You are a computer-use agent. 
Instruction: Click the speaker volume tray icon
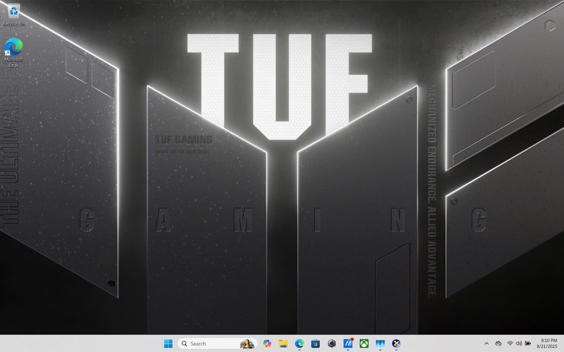click(519, 343)
